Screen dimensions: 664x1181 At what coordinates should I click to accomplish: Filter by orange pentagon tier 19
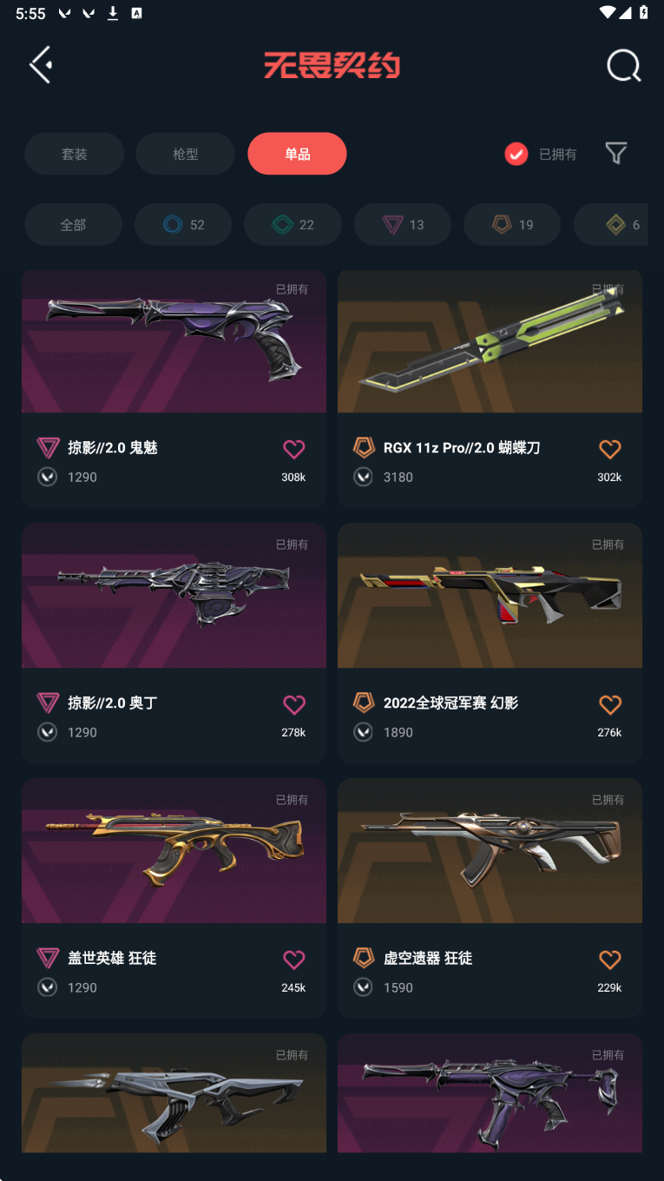[x=512, y=225]
